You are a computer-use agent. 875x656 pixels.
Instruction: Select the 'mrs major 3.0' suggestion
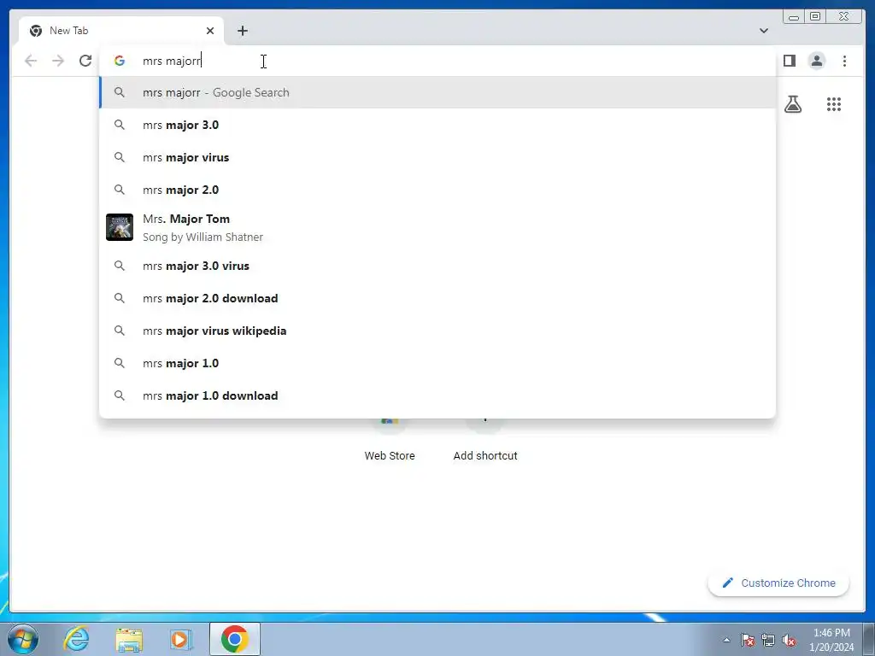(437, 125)
